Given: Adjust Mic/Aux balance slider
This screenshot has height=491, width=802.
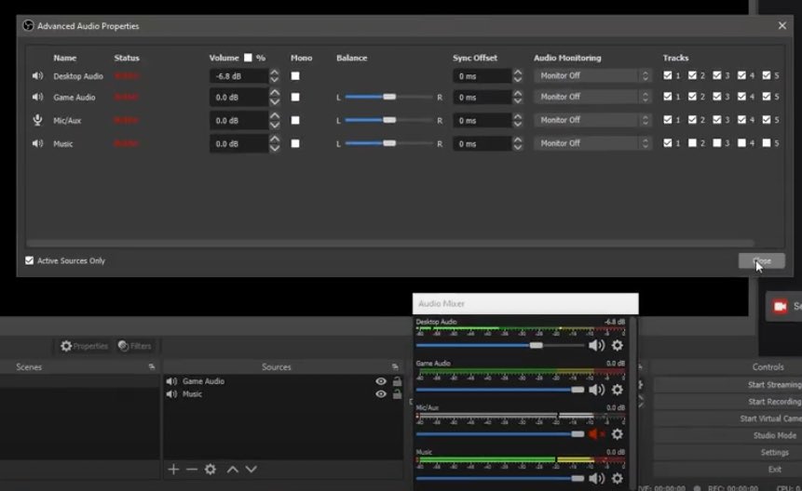Looking at the screenshot, I should coord(388,121).
